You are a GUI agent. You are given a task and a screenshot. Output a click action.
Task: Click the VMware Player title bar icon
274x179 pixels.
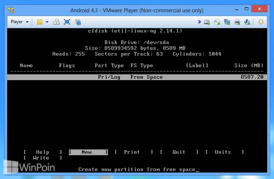coord(11,10)
